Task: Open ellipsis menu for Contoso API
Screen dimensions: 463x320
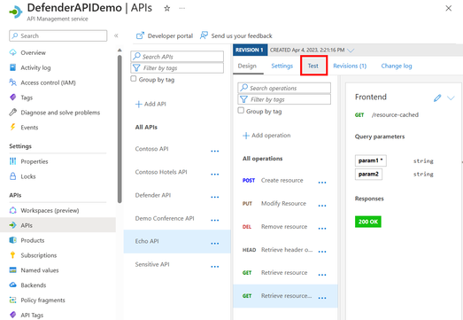Action: 215,151
